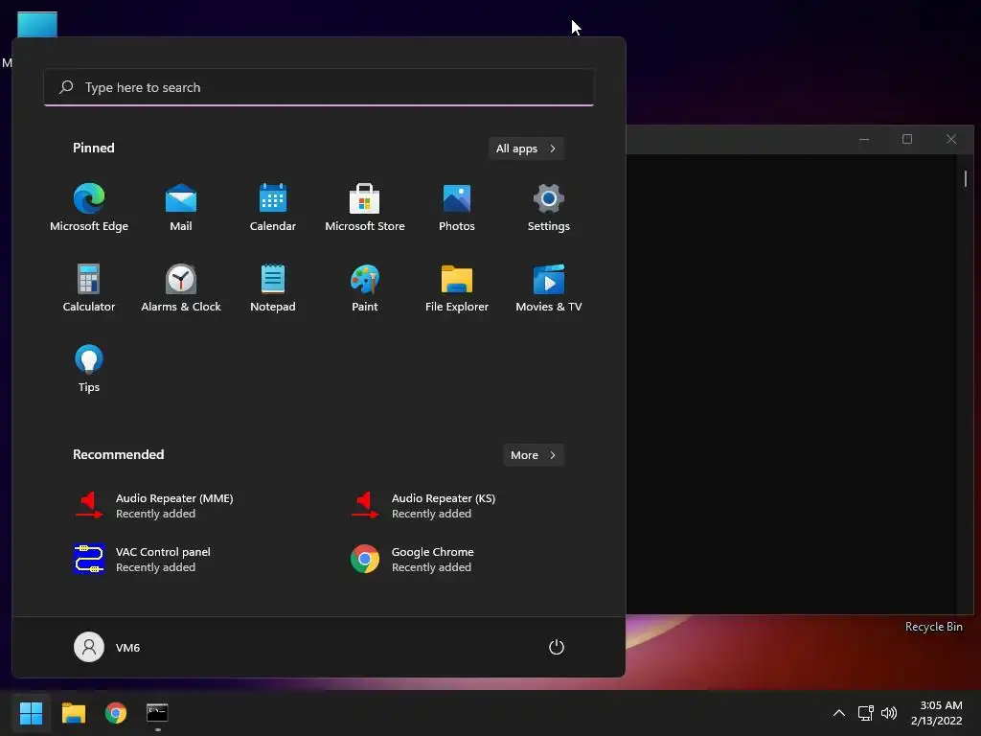The width and height of the screenshot is (981, 736).
Task: Open the VM6 user account menu
Action: click(107, 647)
